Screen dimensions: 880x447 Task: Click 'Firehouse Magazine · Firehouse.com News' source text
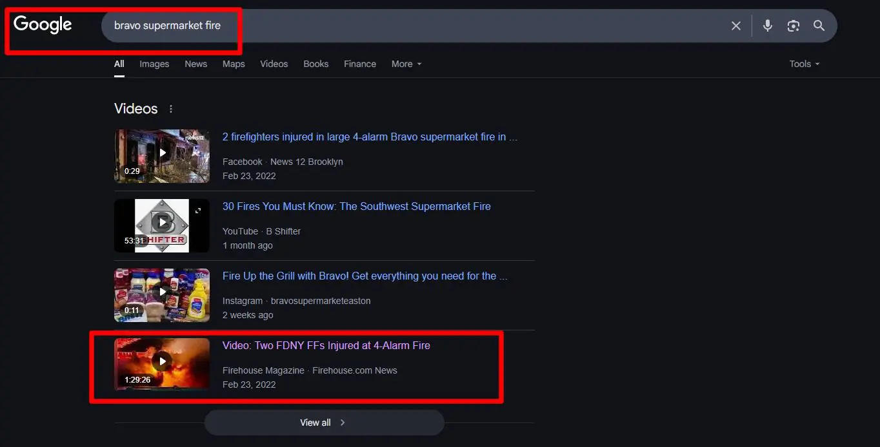click(310, 370)
